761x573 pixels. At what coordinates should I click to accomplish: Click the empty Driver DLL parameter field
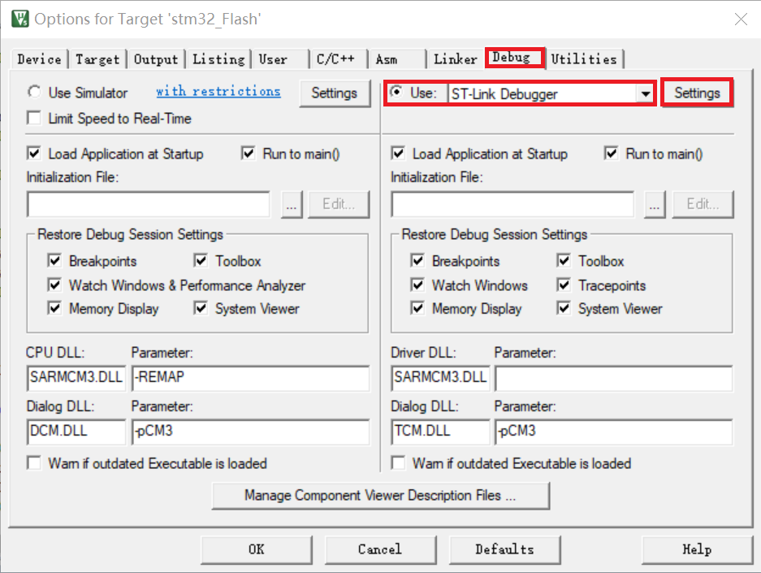click(x=613, y=378)
